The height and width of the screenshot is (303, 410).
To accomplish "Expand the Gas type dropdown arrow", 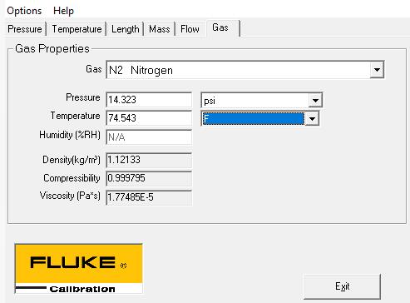I will point(377,70).
